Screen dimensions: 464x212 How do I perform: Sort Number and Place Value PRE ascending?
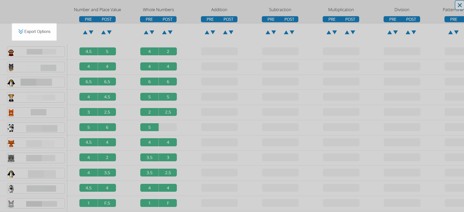pyautogui.click(x=85, y=32)
